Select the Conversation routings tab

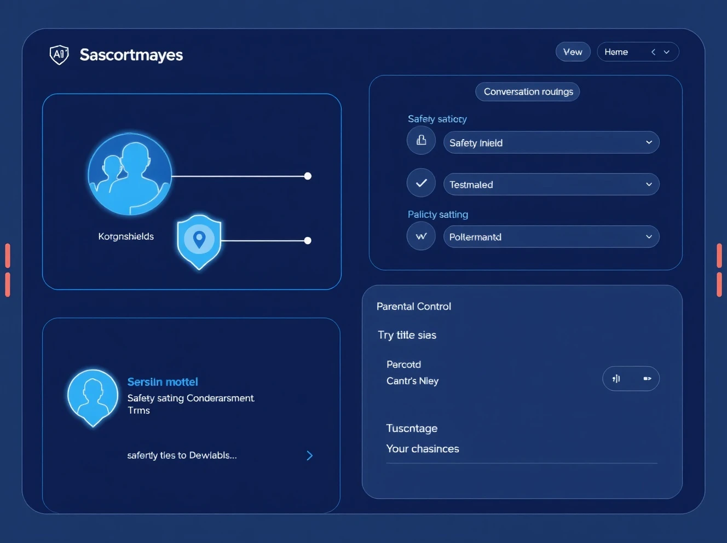click(528, 91)
